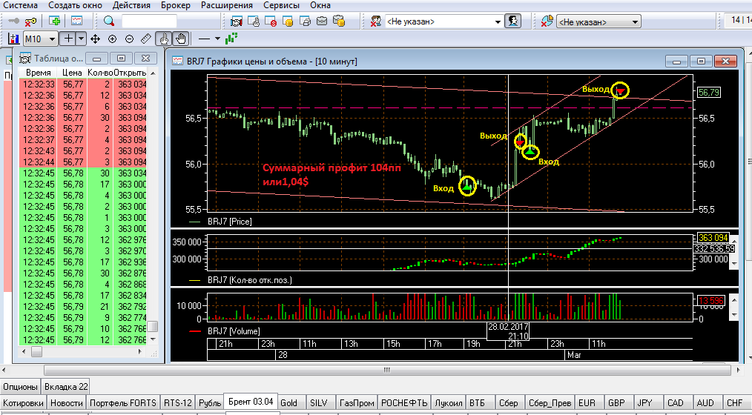Click the table with hand orders icon
The width and height of the screenshot is (752, 415).
coord(254,21)
